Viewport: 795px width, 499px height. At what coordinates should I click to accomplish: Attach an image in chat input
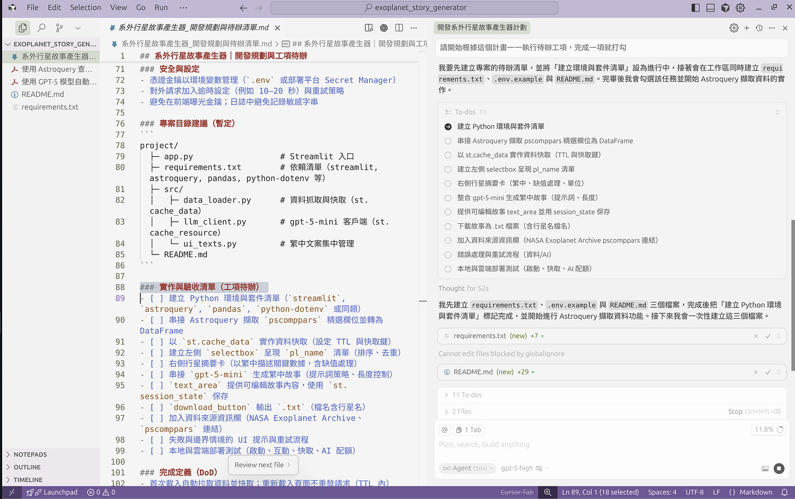pos(765,468)
